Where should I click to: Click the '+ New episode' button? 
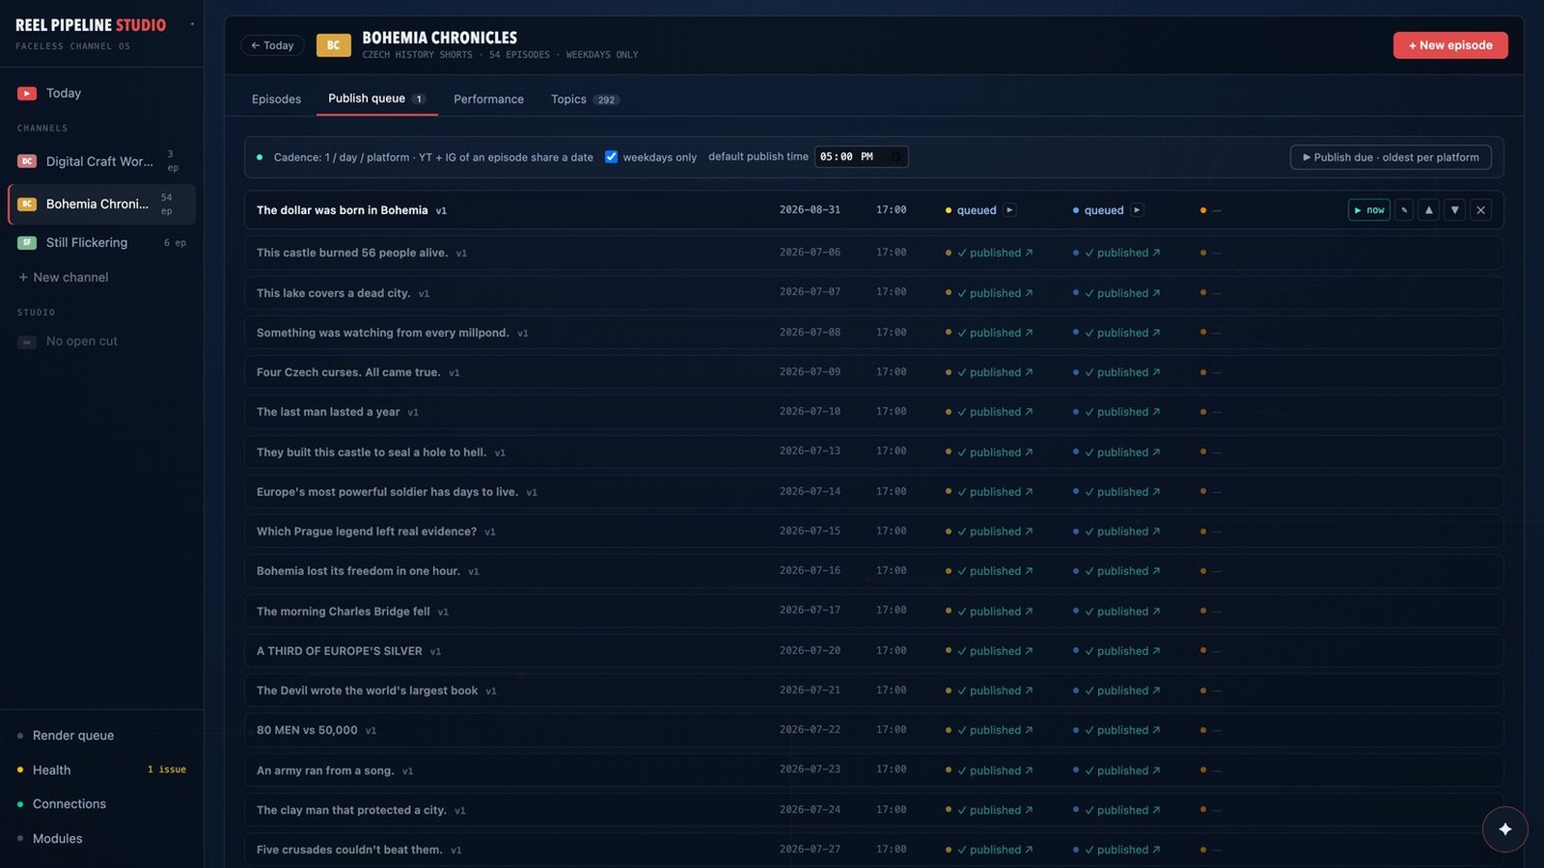click(x=1450, y=45)
